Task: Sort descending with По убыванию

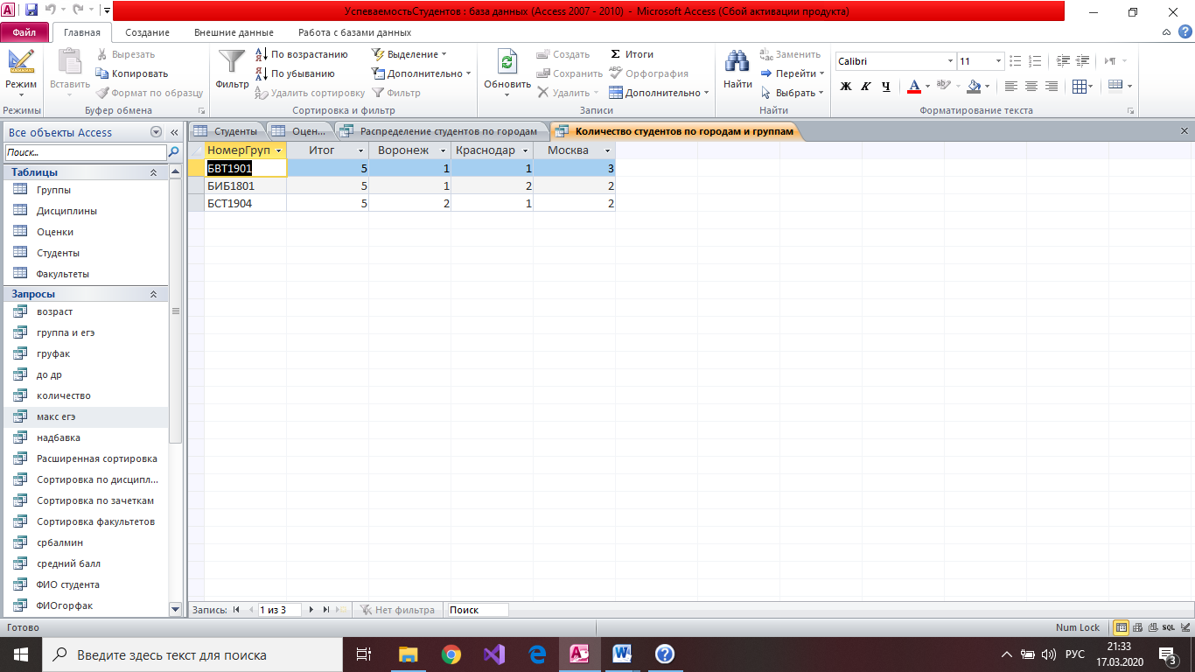Action: (x=295, y=73)
